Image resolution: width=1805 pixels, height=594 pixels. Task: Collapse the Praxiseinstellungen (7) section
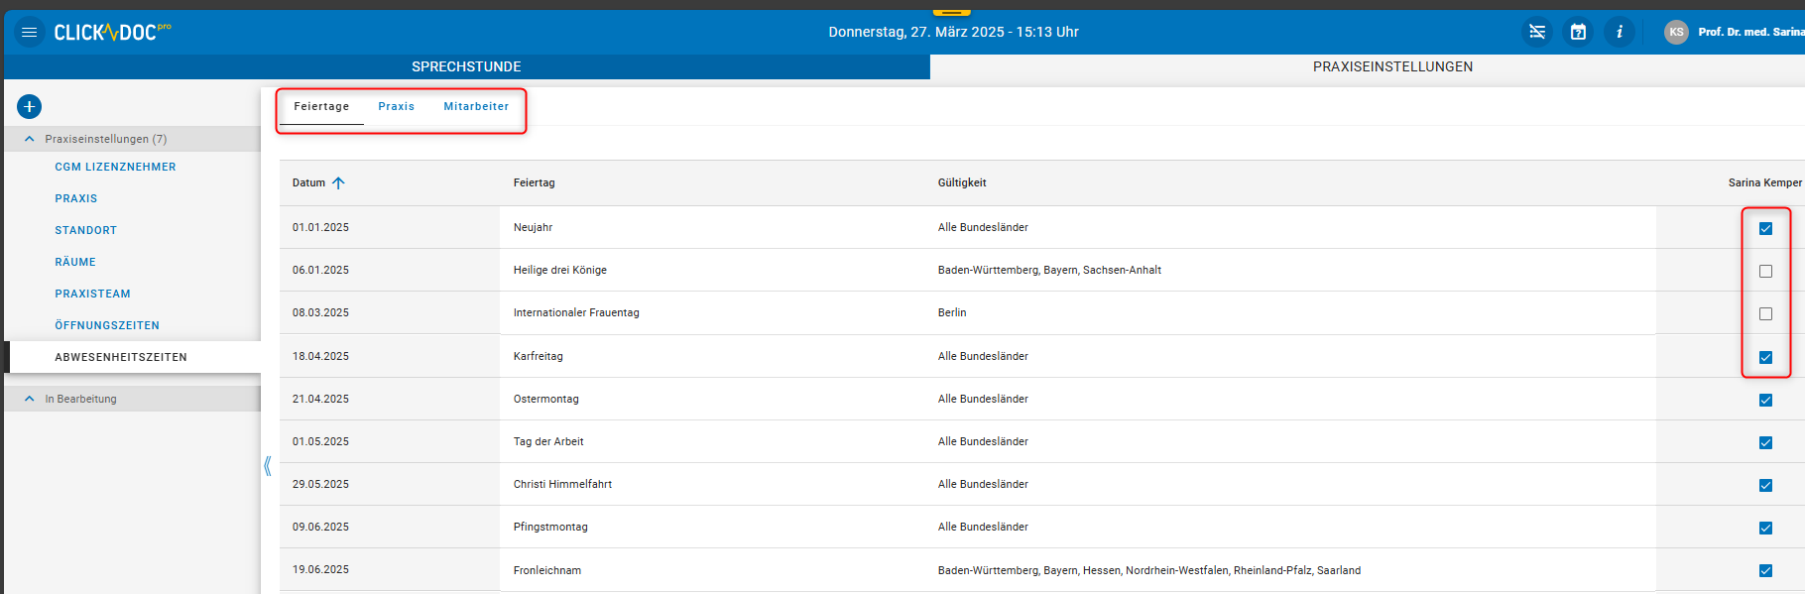tap(30, 139)
